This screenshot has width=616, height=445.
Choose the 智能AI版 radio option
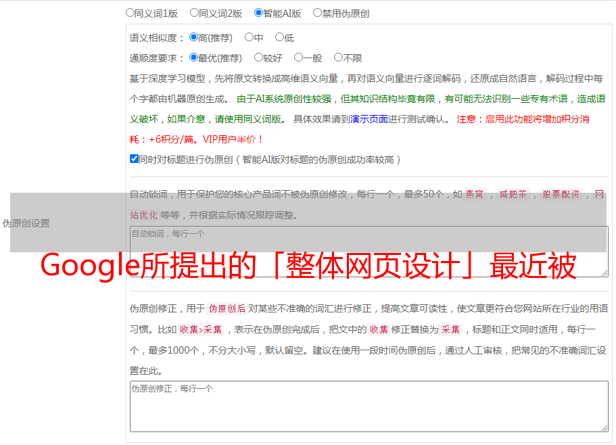pyautogui.click(x=258, y=13)
